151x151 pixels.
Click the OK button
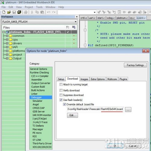coord(115,146)
